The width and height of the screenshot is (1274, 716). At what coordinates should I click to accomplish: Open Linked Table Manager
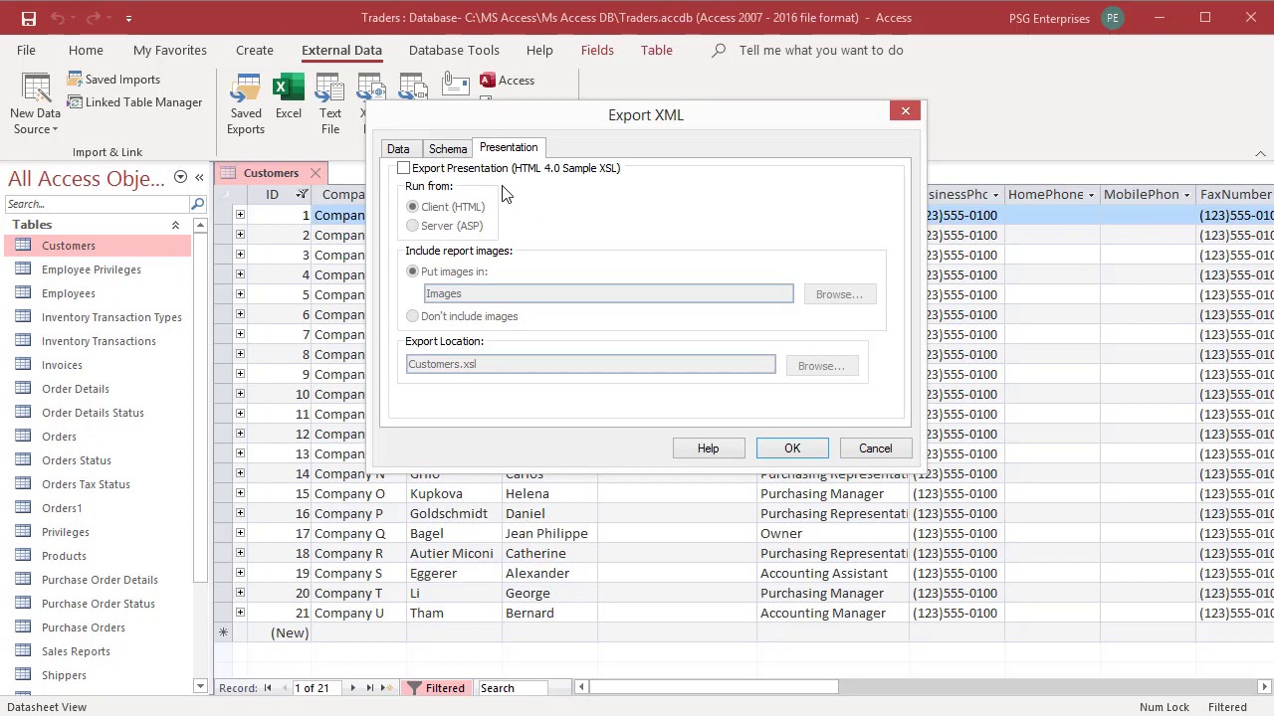click(x=134, y=102)
